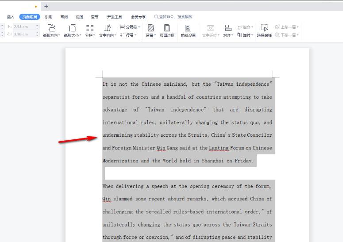The height and width of the screenshot is (242, 343).
Task: Select the 分栏 columns tool
Action: coord(90,30)
